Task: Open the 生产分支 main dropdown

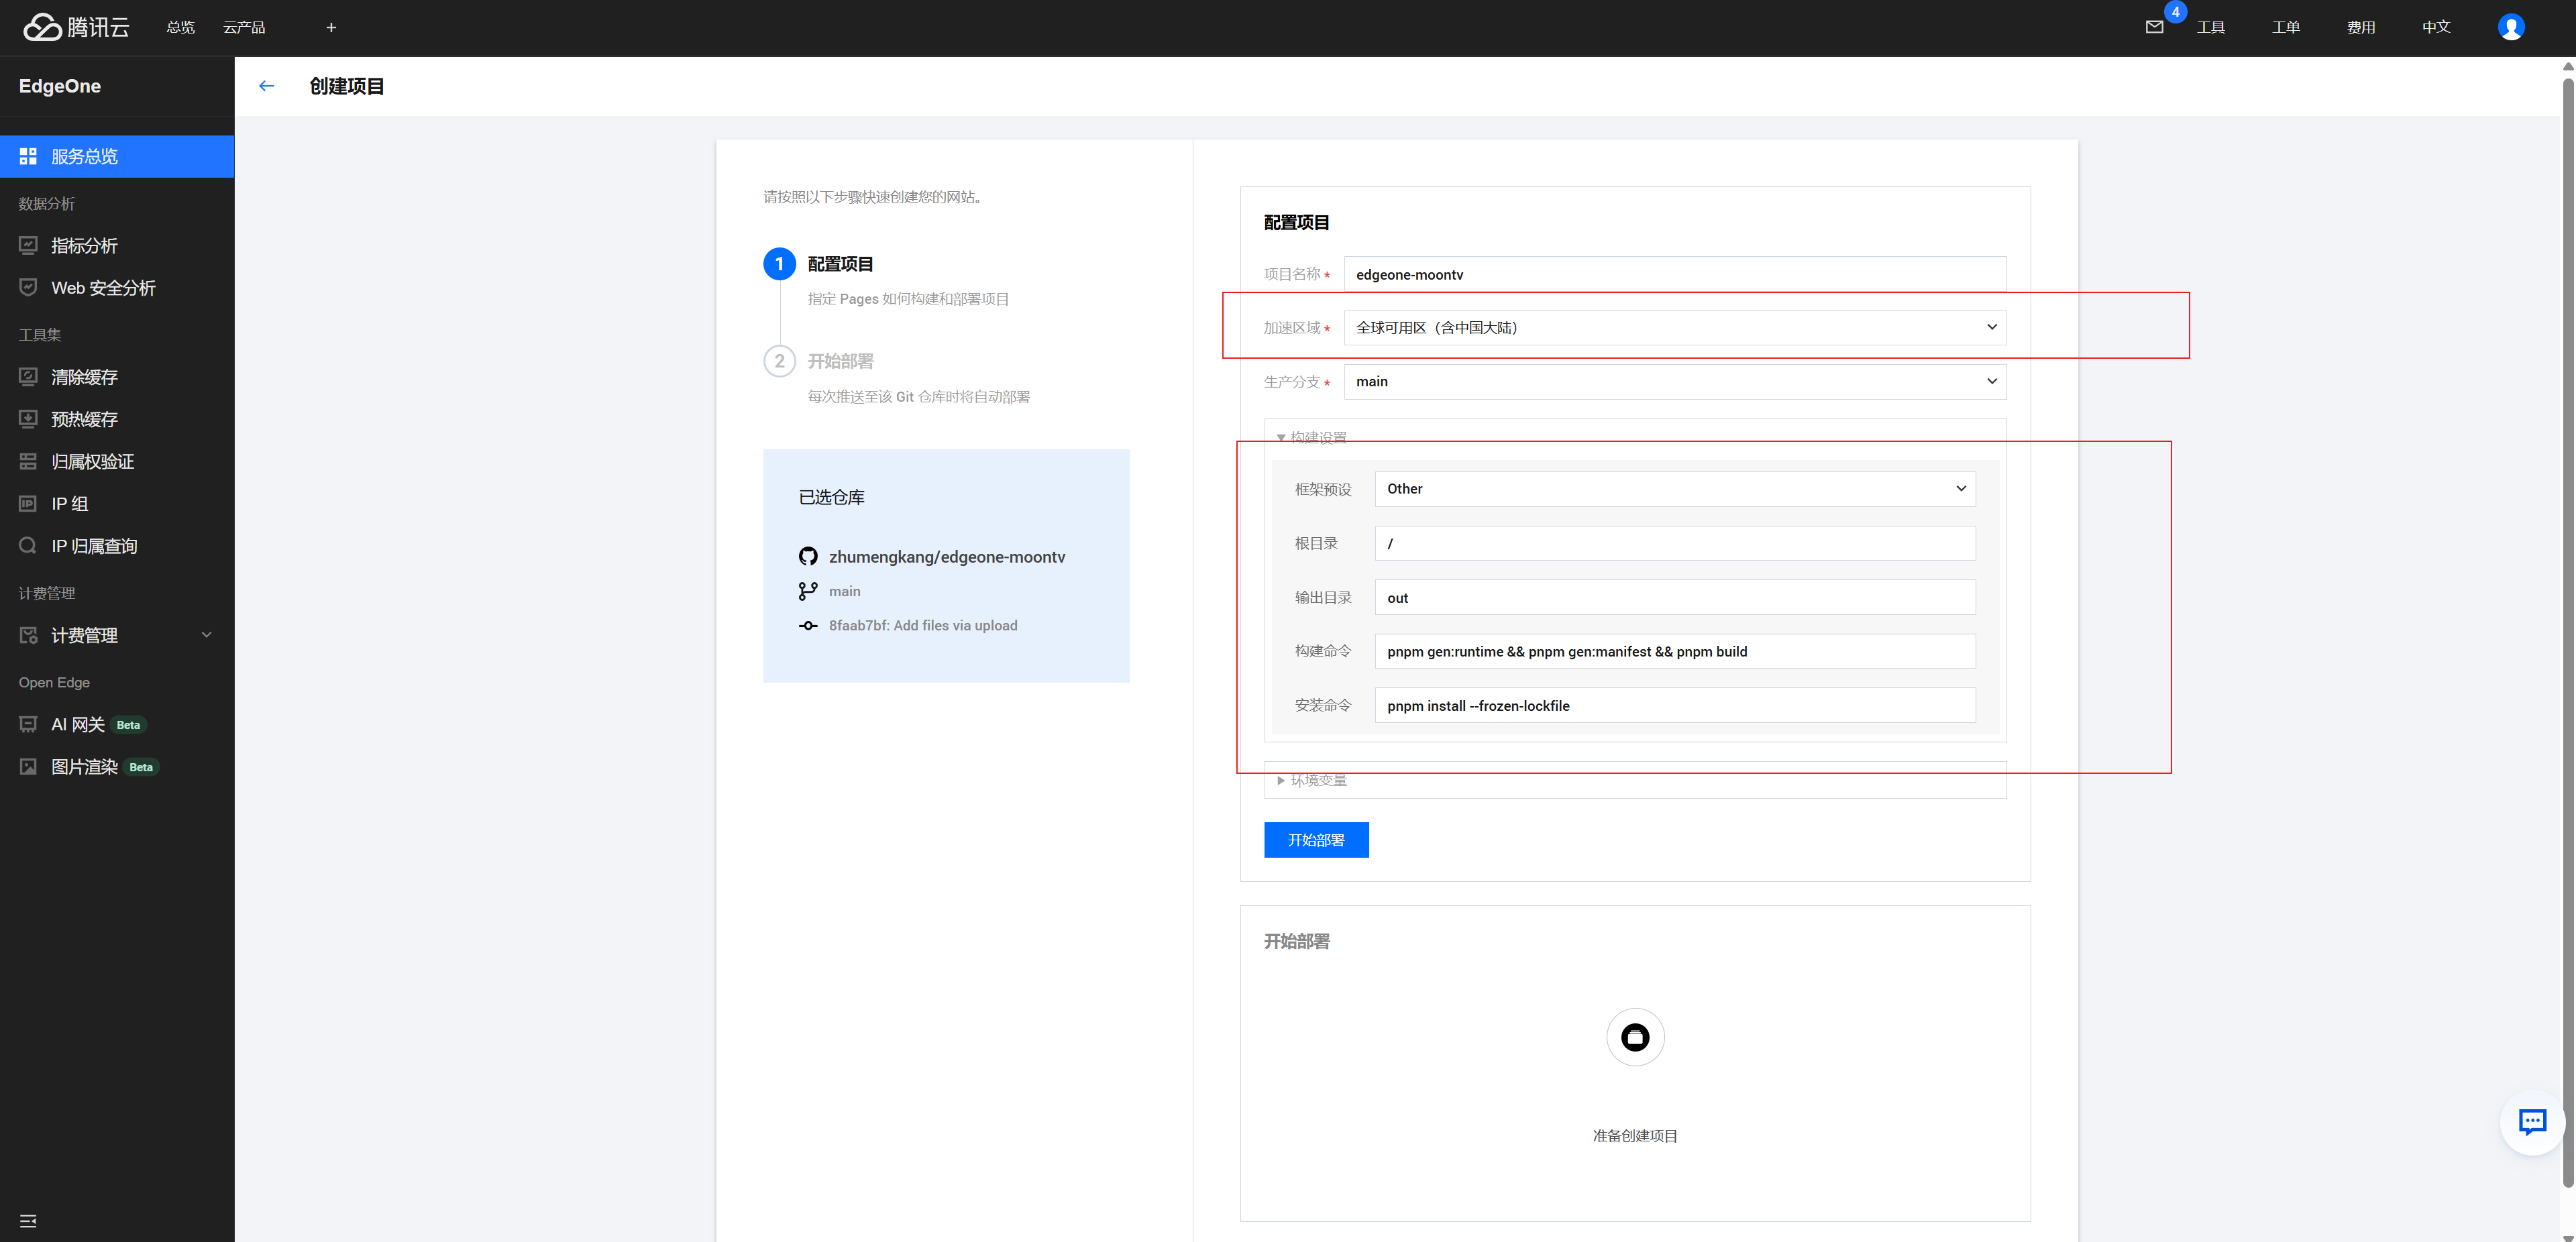Action: 1674,381
